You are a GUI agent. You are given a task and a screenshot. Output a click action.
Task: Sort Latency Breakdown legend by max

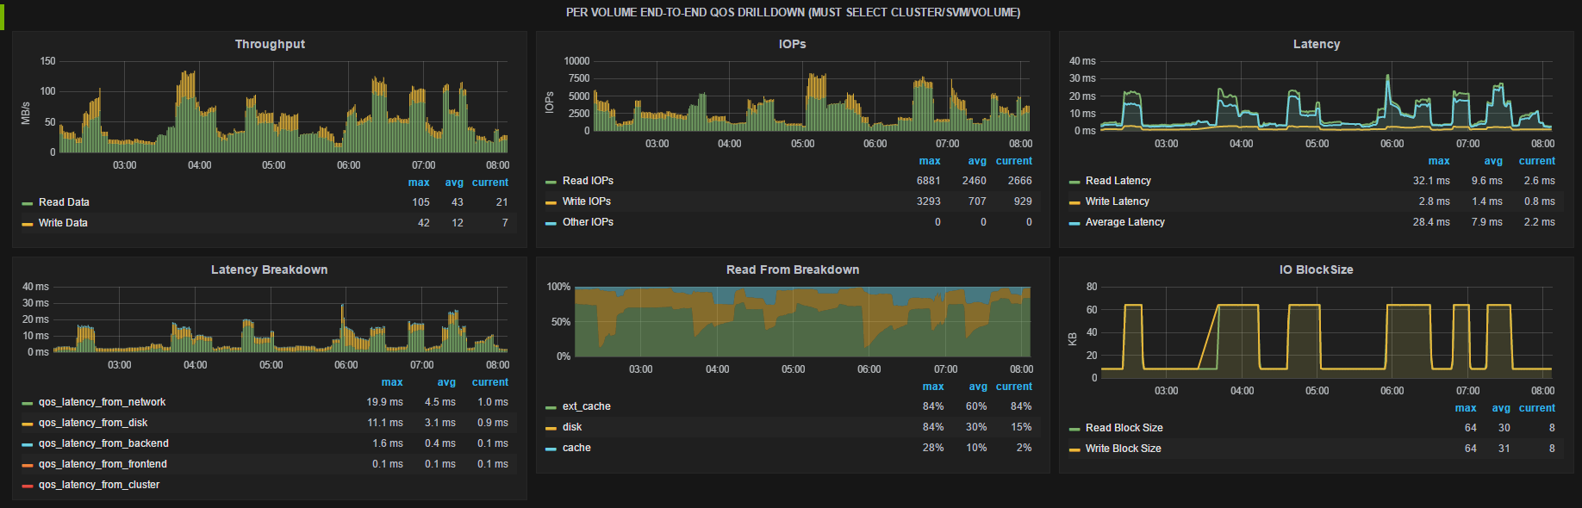coord(392,382)
